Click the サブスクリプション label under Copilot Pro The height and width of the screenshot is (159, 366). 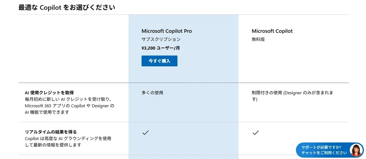161,40
